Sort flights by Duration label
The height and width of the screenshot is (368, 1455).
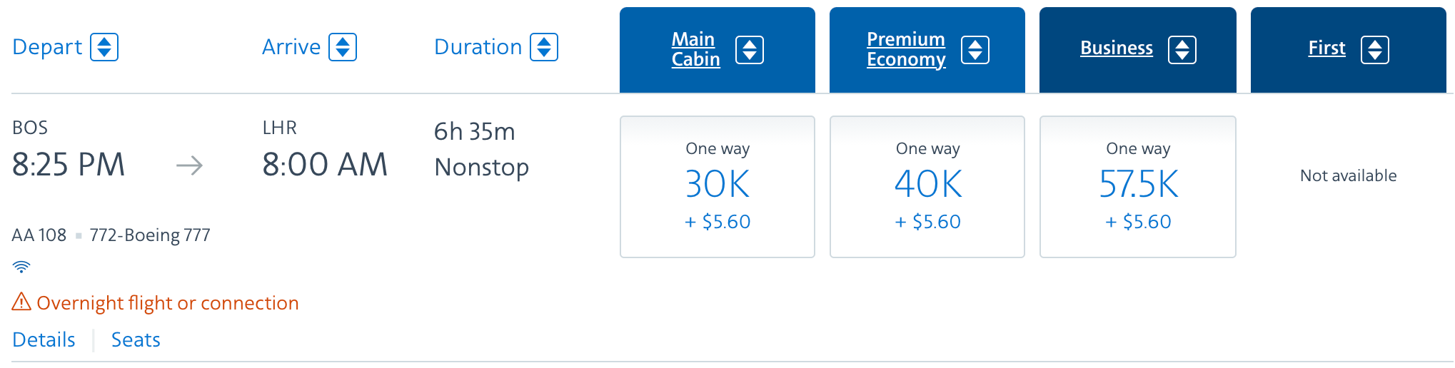[478, 47]
